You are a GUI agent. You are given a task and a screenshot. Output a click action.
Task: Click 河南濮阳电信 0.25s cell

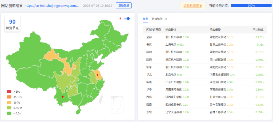pyautogui.click(x=177, y=90)
